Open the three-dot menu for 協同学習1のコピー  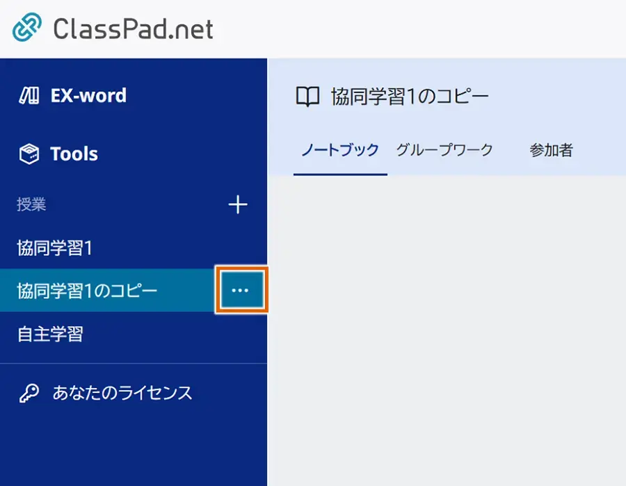point(241,290)
